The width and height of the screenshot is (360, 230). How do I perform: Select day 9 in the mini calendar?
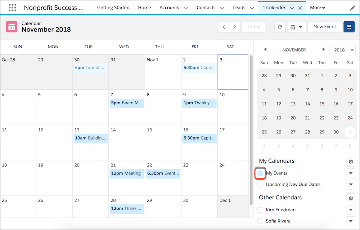[x=336, y=90]
